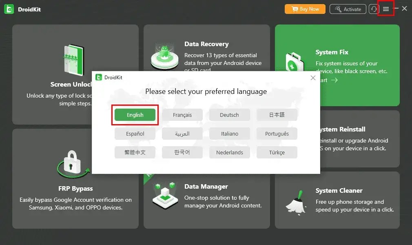Choose the Français language option
The width and height of the screenshot is (412, 245).
182,115
